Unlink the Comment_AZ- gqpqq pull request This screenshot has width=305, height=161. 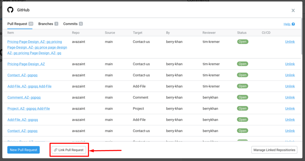click(x=290, y=97)
